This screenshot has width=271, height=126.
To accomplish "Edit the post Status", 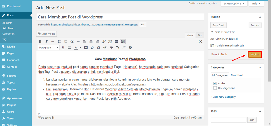I will [232, 32].
